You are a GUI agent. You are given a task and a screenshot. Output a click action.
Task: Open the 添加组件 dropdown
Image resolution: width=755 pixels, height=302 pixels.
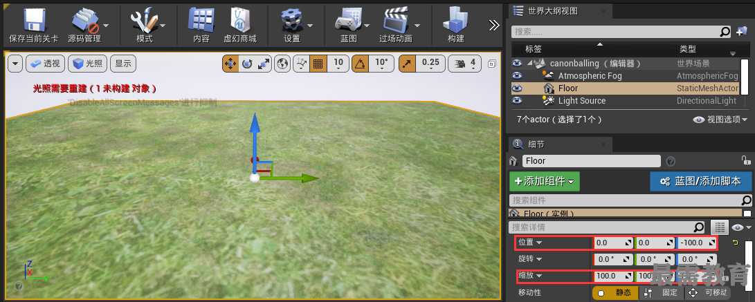pyautogui.click(x=545, y=181)
